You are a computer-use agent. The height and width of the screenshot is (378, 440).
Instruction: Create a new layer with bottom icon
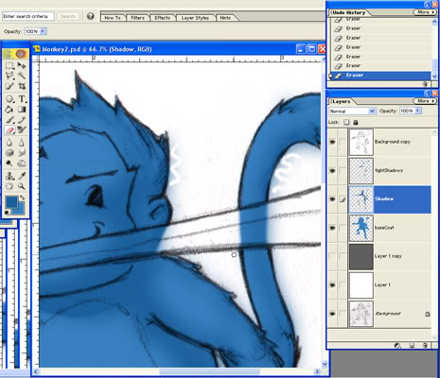click(412, 346)
